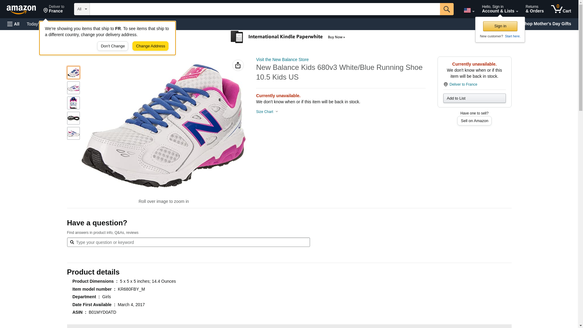Select the pink heel view thumbnail
This screenshot has height=328, width=583.
pos(73,103)
